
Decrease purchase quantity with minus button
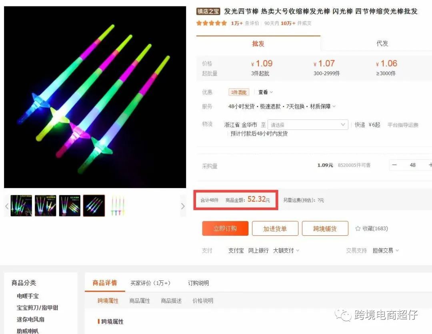pyautogui.click(x=394, y=165)
